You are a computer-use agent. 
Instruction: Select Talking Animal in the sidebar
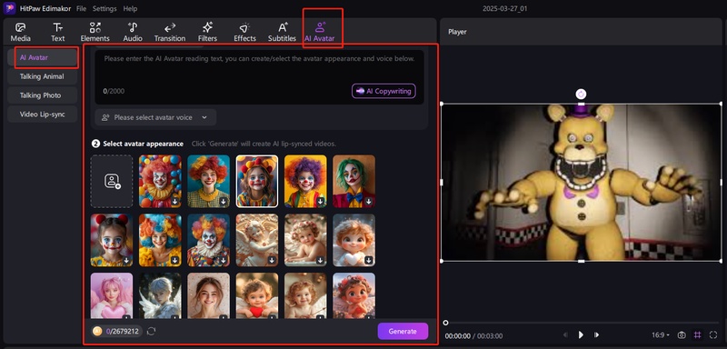tap(42, 76)
